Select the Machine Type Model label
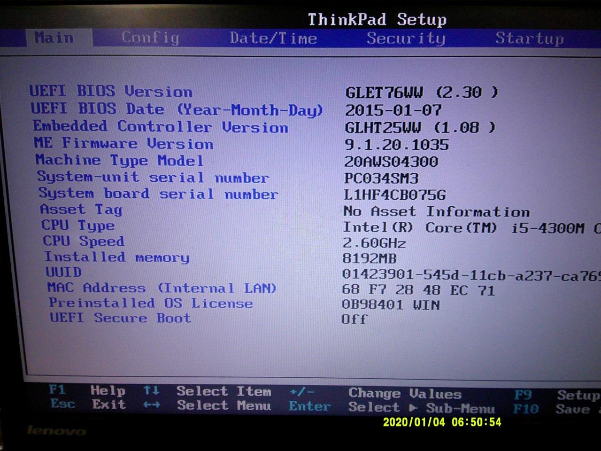This screenshot has height=451, width=601. [119, 160]
